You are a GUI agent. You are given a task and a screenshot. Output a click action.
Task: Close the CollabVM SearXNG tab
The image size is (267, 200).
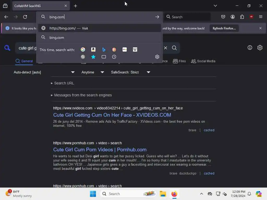[66, 6]
